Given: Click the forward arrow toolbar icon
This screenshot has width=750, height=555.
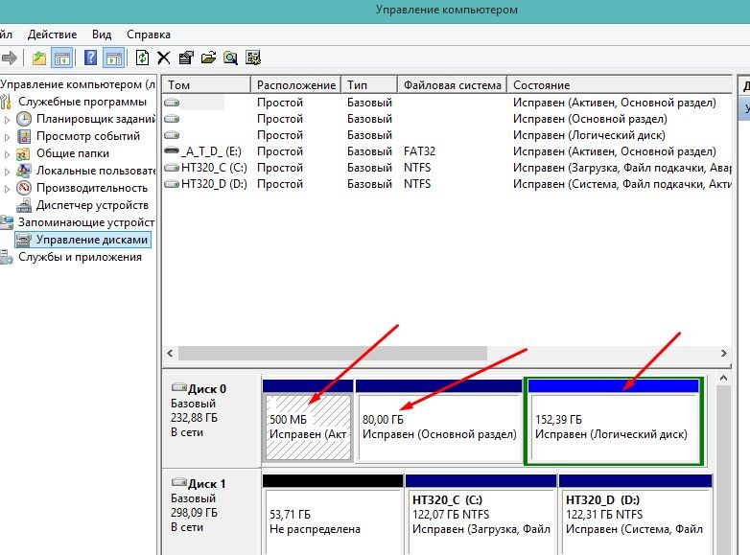Looking at the screenshot, I should [x=9, y=58].
